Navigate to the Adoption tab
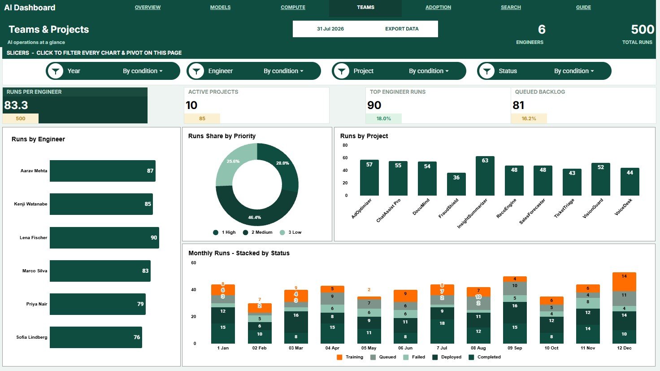This screenshot has height=371, width=660. tap(438, 7)
